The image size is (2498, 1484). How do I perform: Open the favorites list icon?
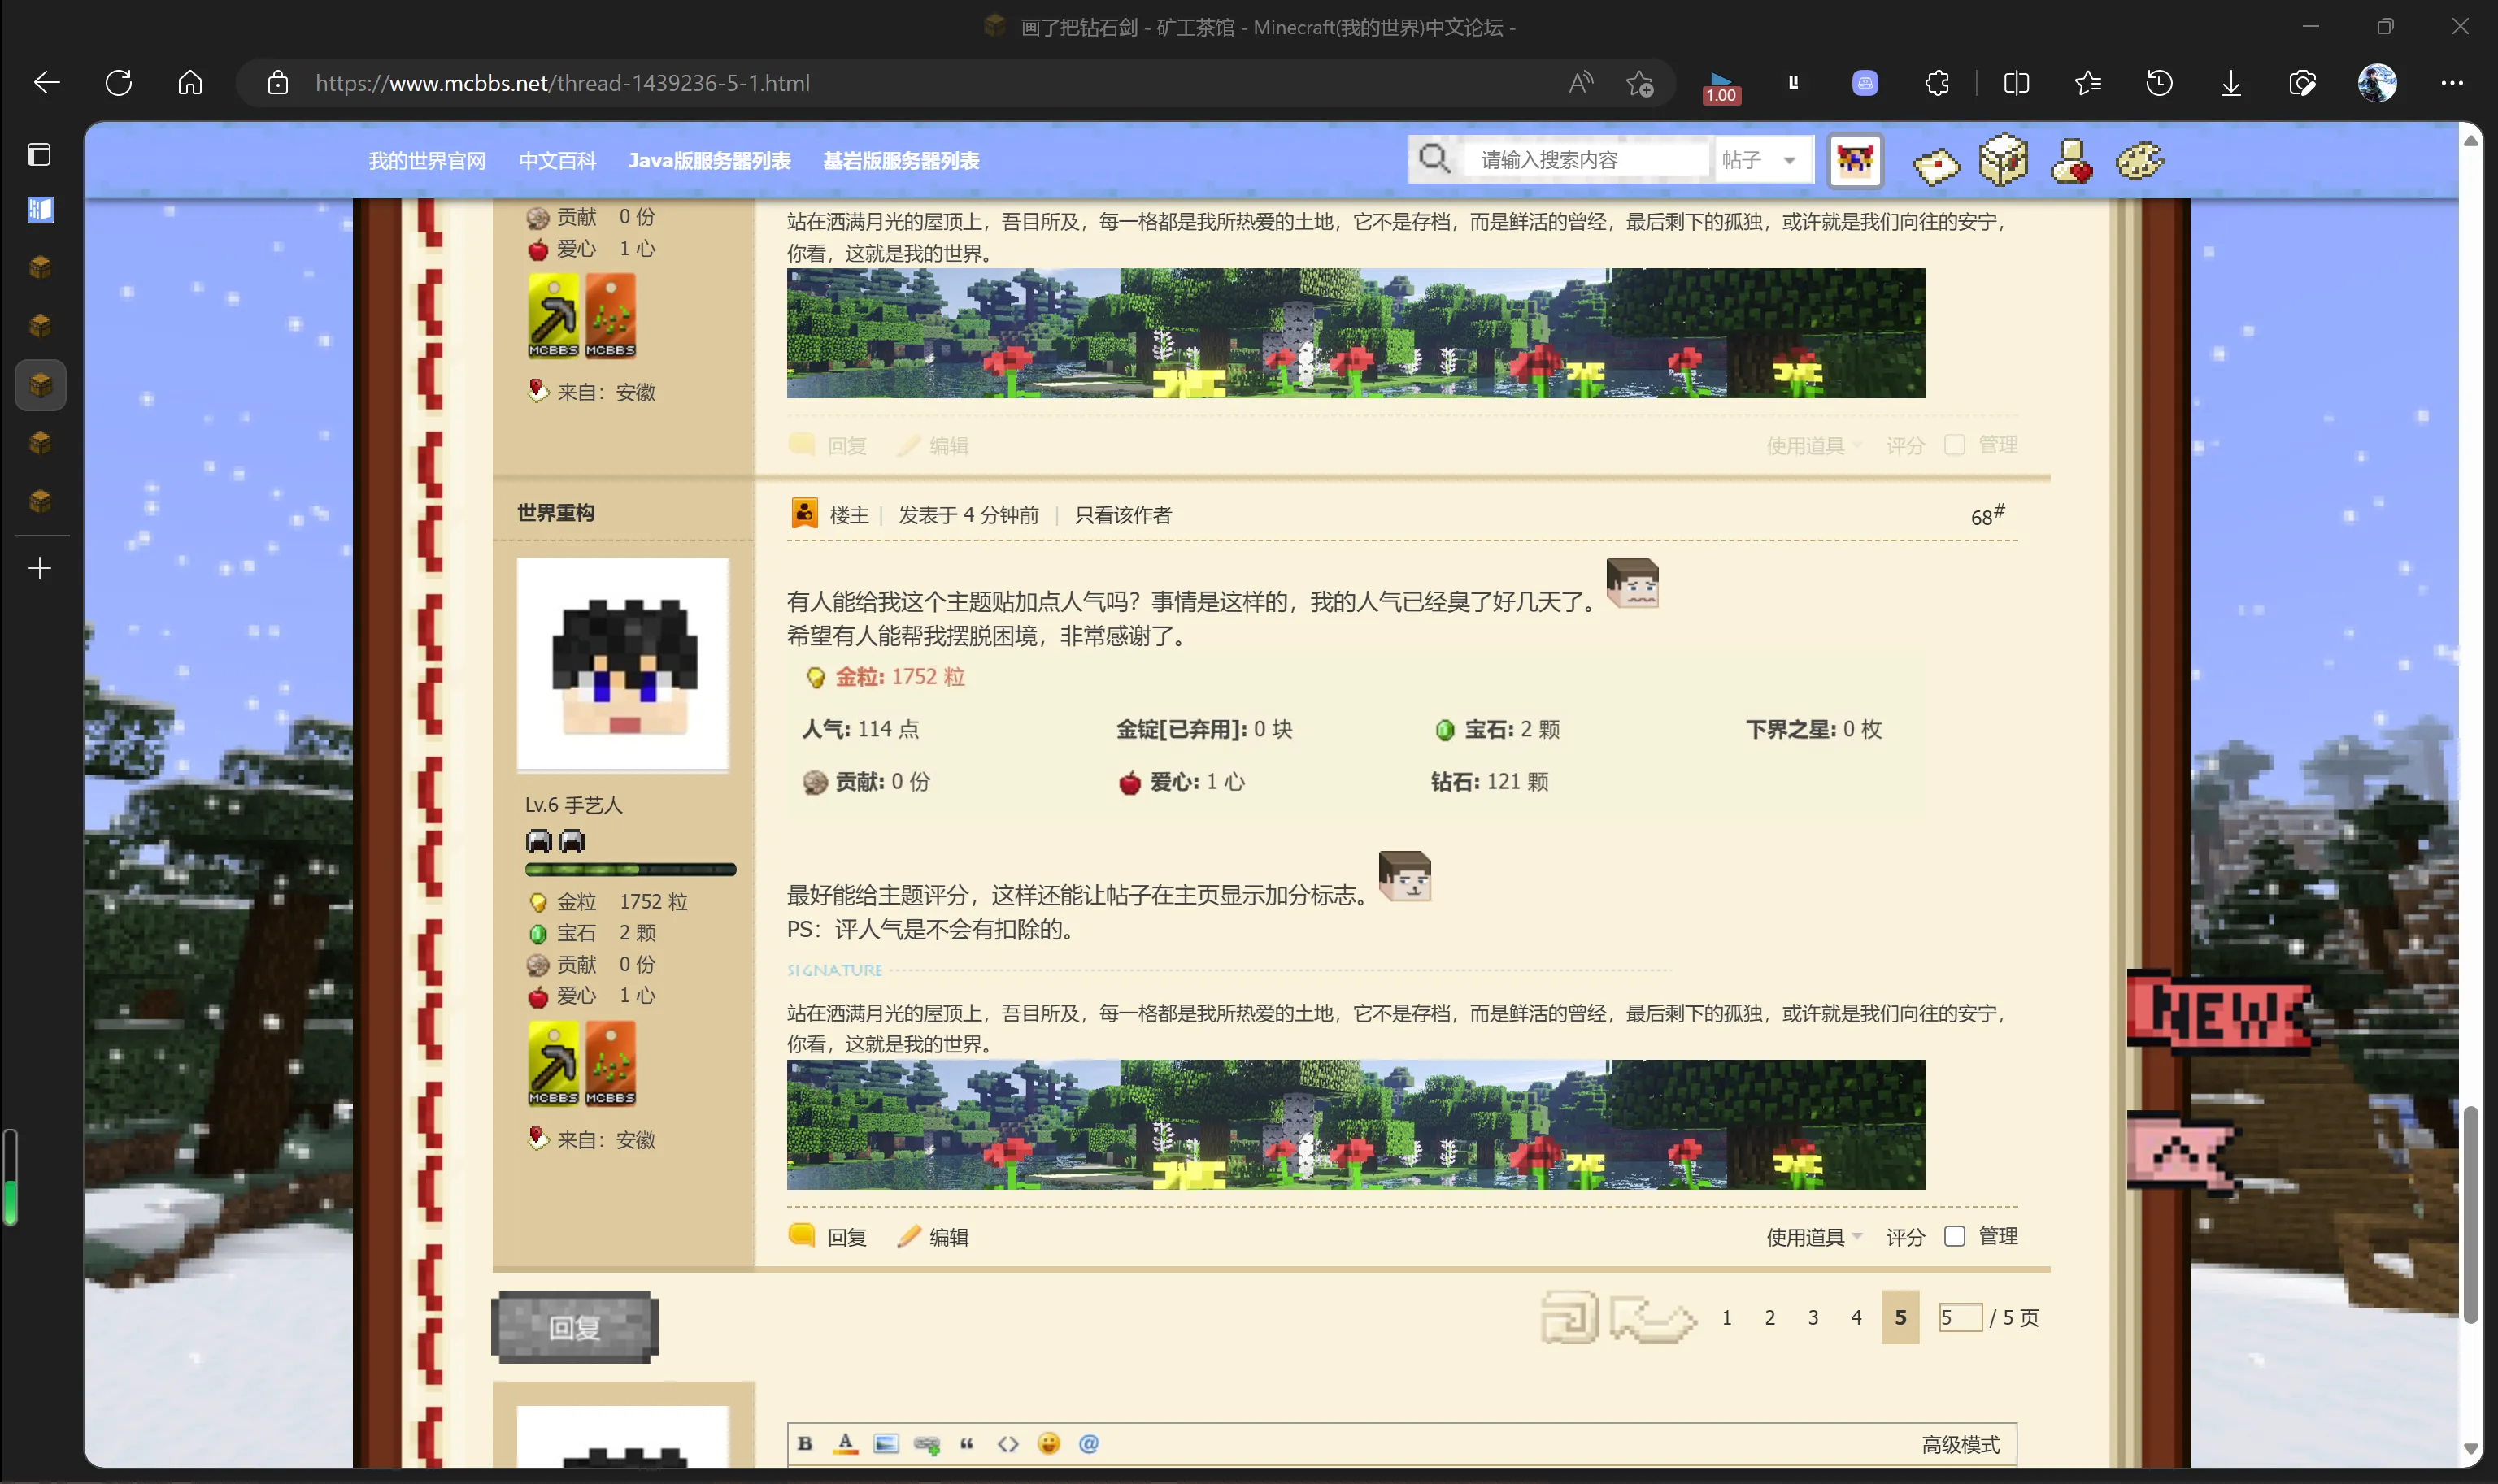(x=2088, y=83)
